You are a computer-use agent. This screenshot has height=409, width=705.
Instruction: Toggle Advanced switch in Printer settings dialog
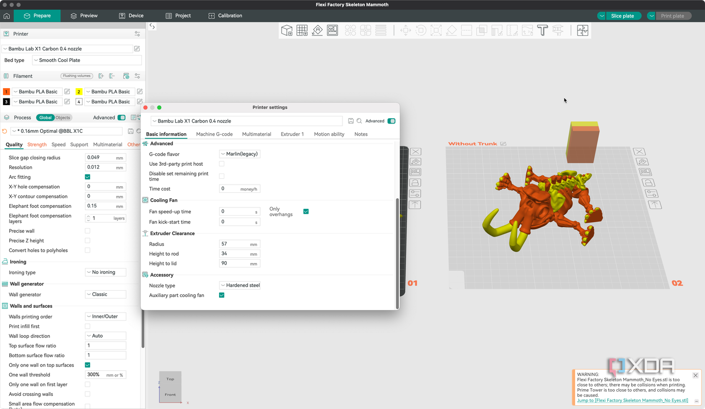point(392,121)
